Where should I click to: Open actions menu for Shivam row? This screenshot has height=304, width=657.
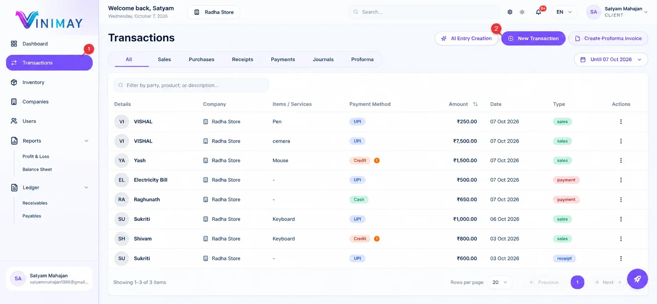tap(621, 239)
